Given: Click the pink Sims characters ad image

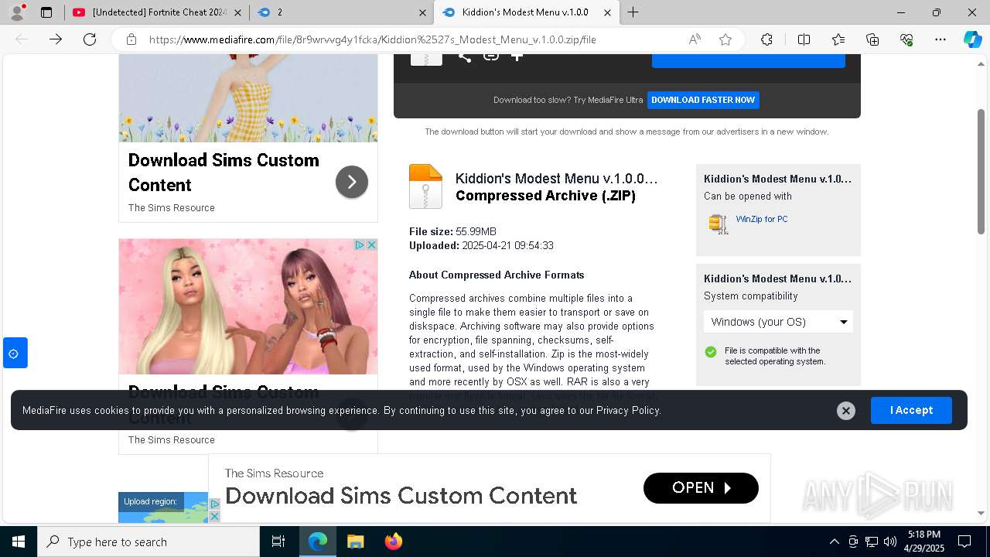Looking at the screenshot, I should point(248,306).
